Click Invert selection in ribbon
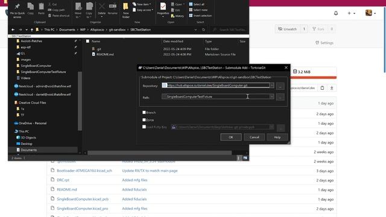This screenshot has width=386, height=217. 200,16
